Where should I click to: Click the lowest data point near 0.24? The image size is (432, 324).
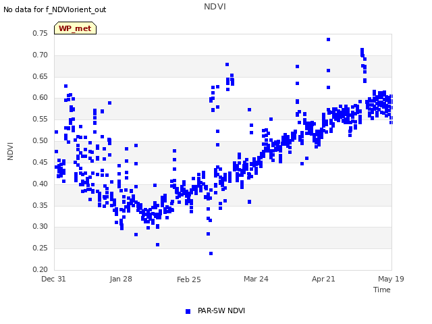click(x=211, y=254)
